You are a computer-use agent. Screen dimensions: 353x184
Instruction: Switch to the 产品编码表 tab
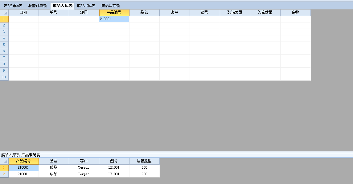click(13, 6)
